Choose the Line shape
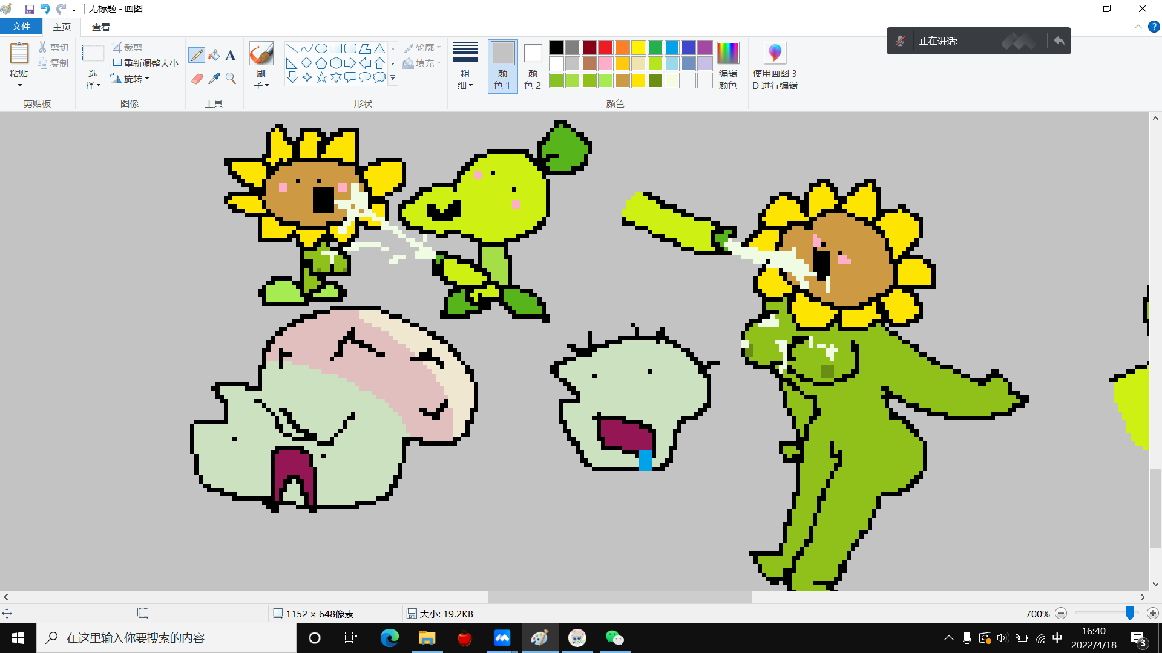1162x653 pixels. point(292,48)
